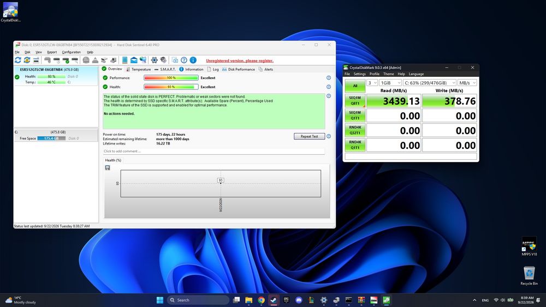Open the weather widget showing Mostly cloudy
This screenshot has width=546, height=307.
[x=21, y=300]
